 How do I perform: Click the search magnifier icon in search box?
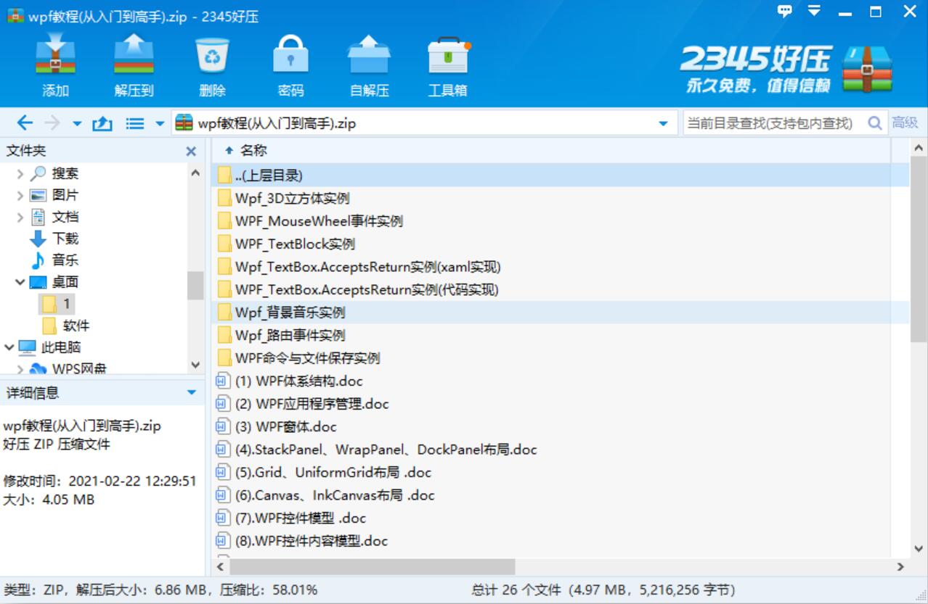pos(876,123)
